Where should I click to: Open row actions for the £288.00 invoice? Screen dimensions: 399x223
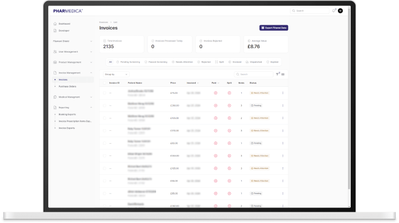click(x=283, y=106)
